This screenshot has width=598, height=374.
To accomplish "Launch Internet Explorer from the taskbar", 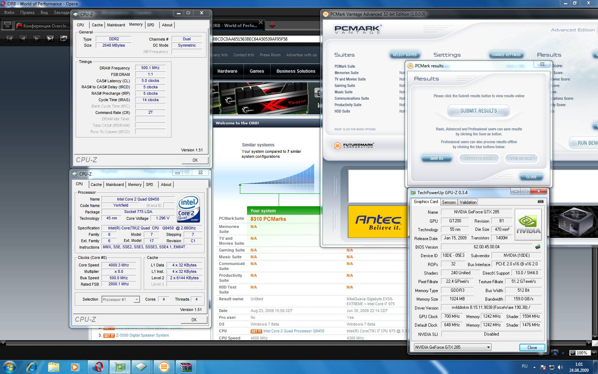I will point(32,367).
